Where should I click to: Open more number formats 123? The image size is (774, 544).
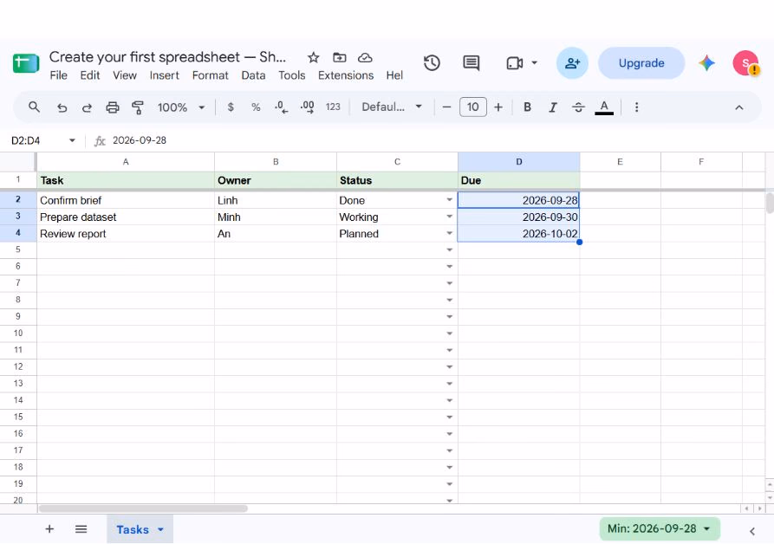pyautogui.click(x=333, y=107)
